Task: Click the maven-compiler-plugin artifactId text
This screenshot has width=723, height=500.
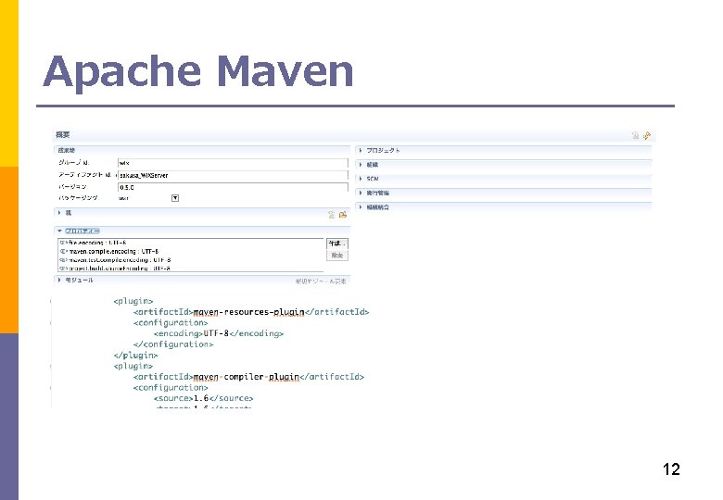Action: point(247,377)
